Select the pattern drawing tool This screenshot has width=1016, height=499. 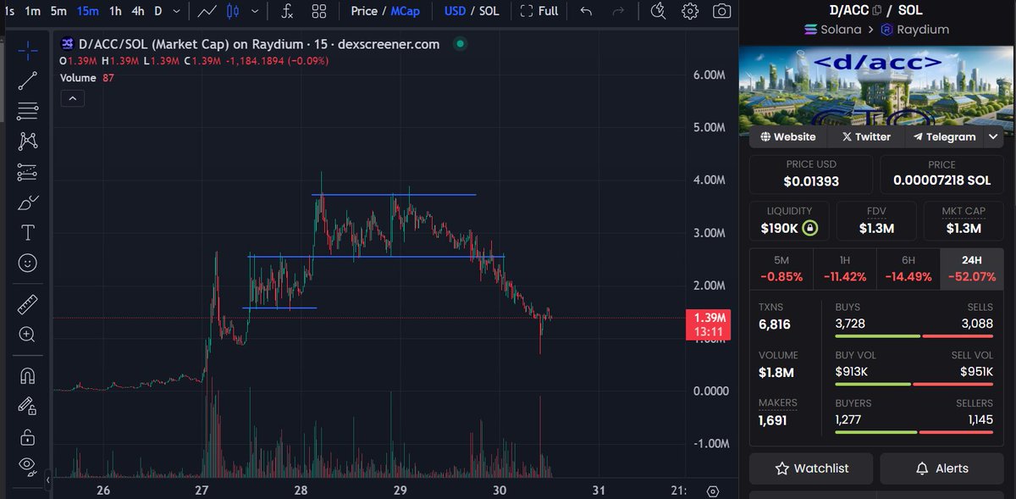(27, 141)
